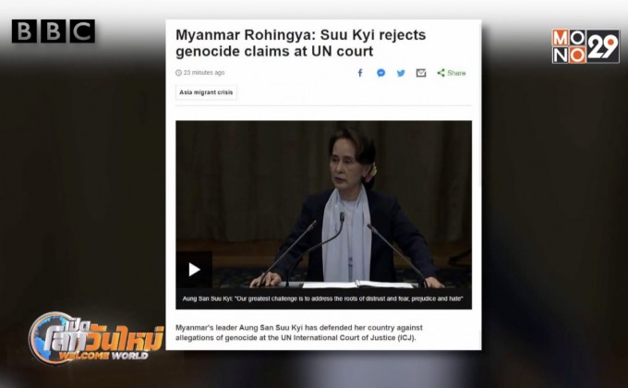Share the article on Facebook
This screenshot has height=388, width=628.
tap(360, 73)
